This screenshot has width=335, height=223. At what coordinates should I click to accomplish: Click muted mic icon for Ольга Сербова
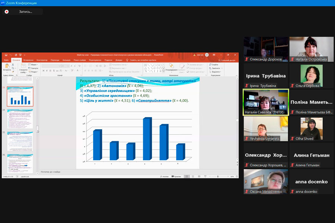(x=292, y=85)
